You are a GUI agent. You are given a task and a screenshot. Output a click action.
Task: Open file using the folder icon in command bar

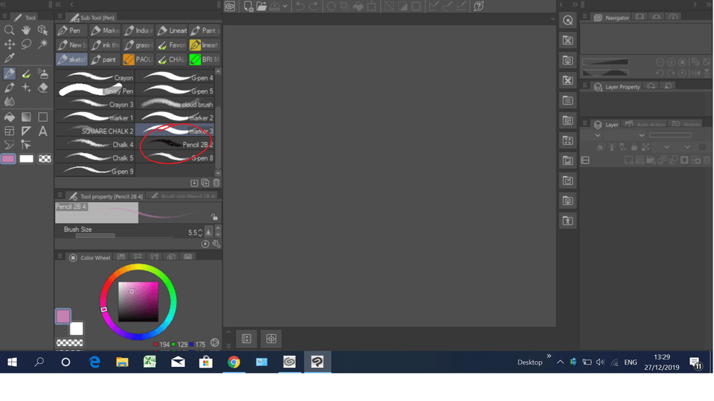pyautogui.click(x=262, y=6)
